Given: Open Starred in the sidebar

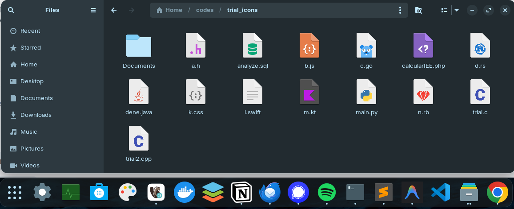Looking at the screenshot, I should click(30, 48).
